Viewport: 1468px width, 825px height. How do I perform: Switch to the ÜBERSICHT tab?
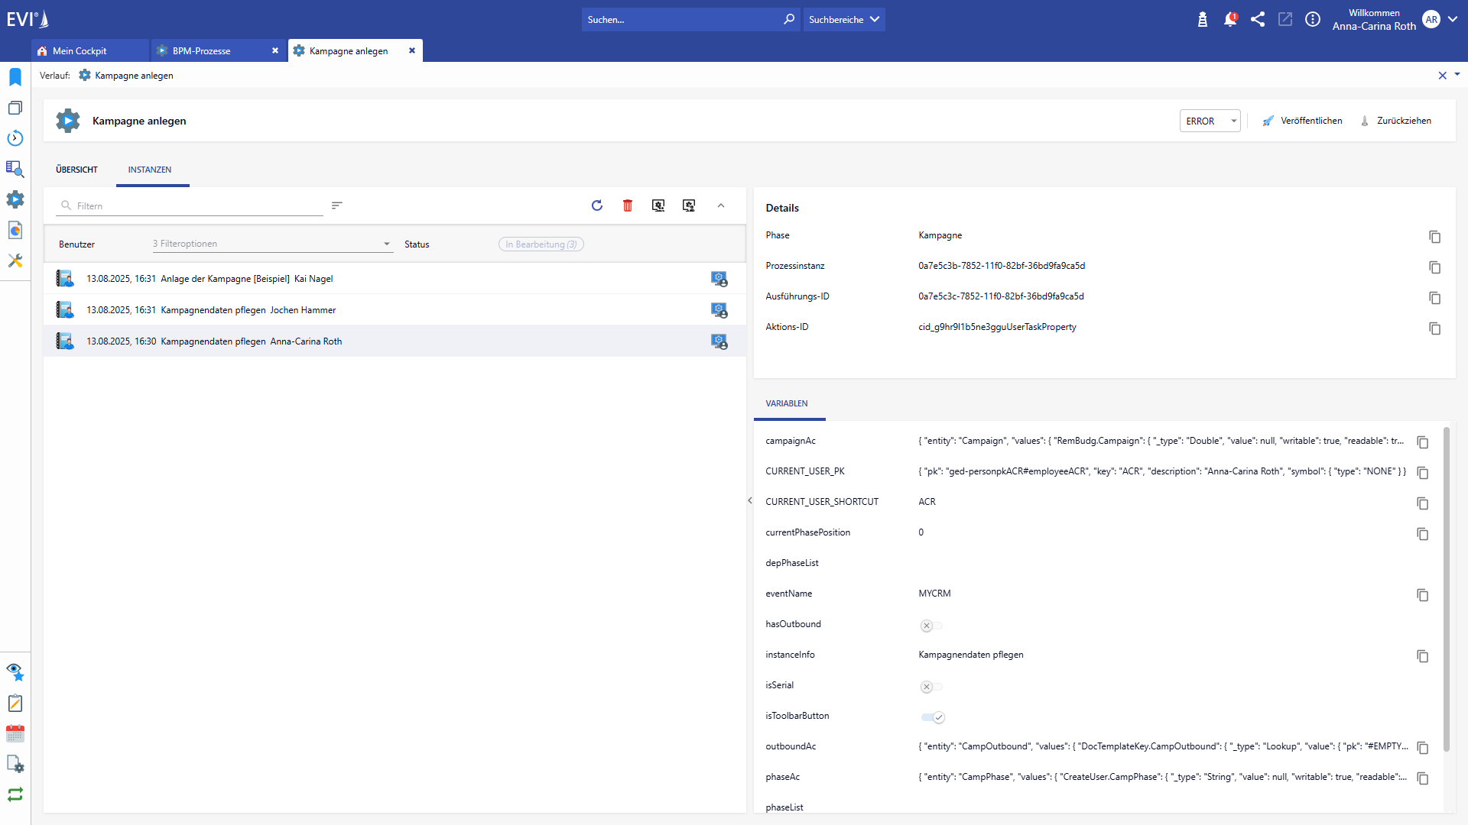click(76, 170)
